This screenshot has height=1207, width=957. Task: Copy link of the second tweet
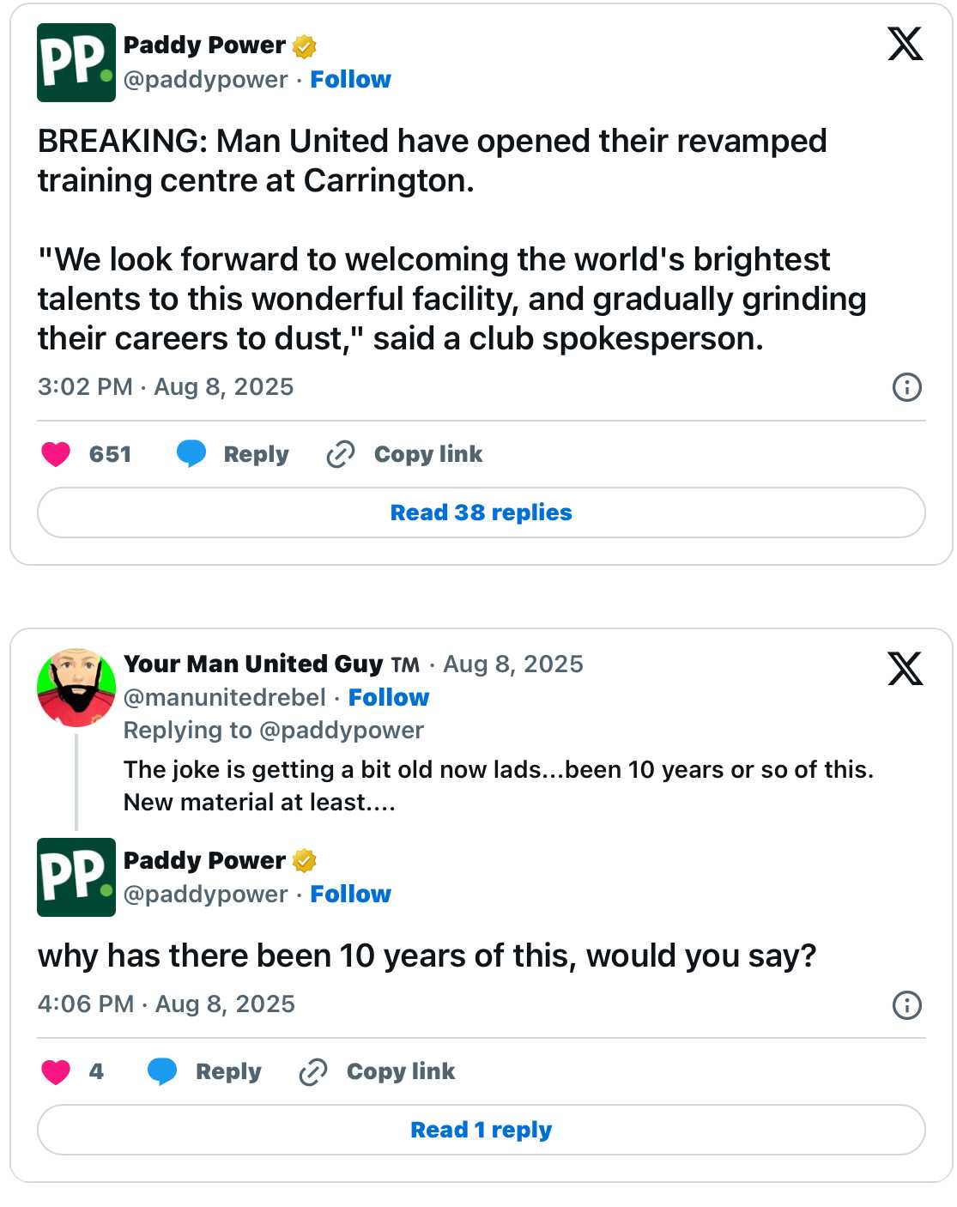[x=378, y=1071]
